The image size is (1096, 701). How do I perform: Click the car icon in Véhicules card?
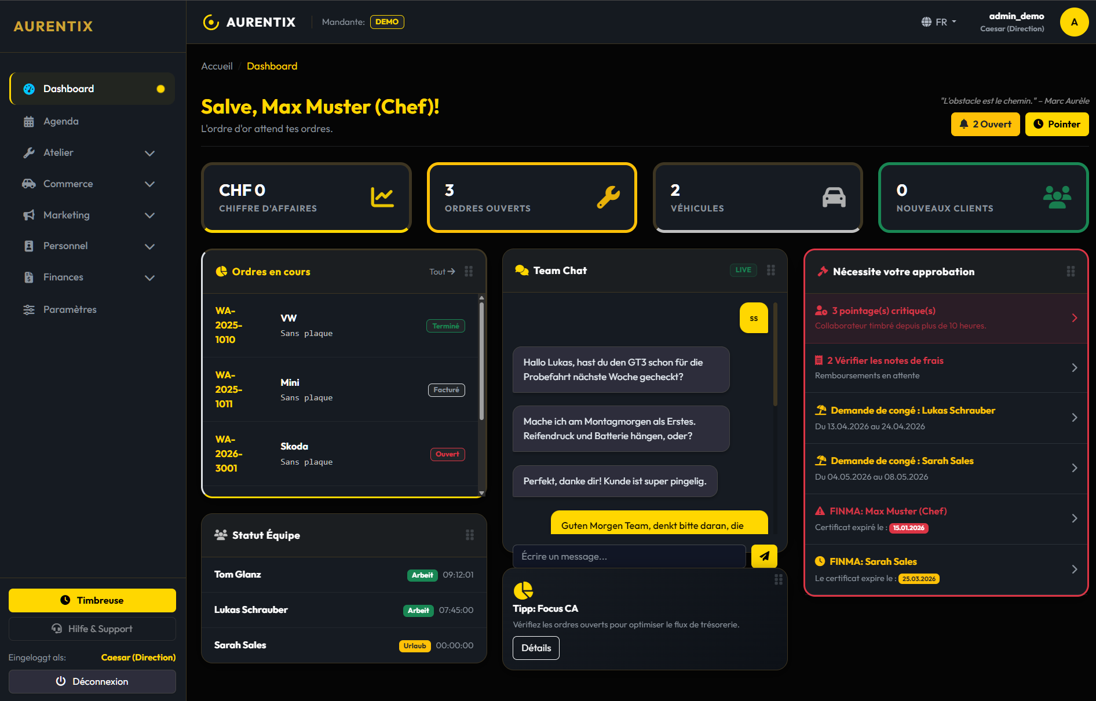834,198
